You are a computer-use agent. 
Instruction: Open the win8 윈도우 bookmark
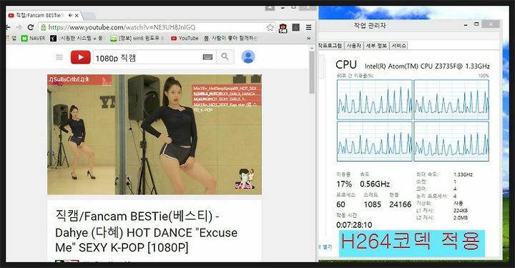(137, 39)
